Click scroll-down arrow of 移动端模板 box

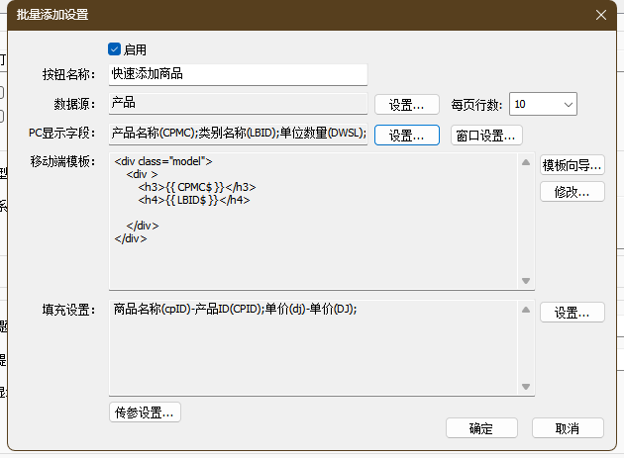click(x=525, y=281)
